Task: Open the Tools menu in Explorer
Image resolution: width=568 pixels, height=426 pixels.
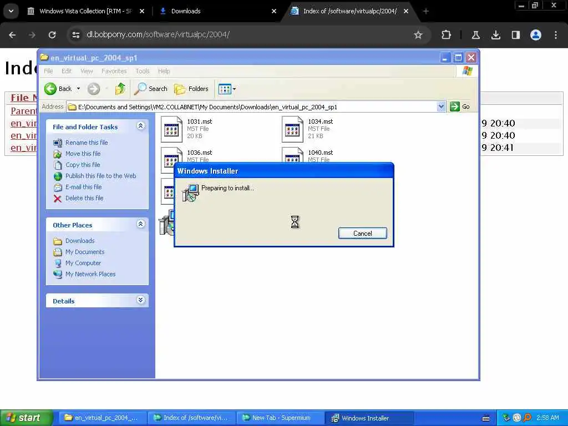Action: click(x=143, y=71)
